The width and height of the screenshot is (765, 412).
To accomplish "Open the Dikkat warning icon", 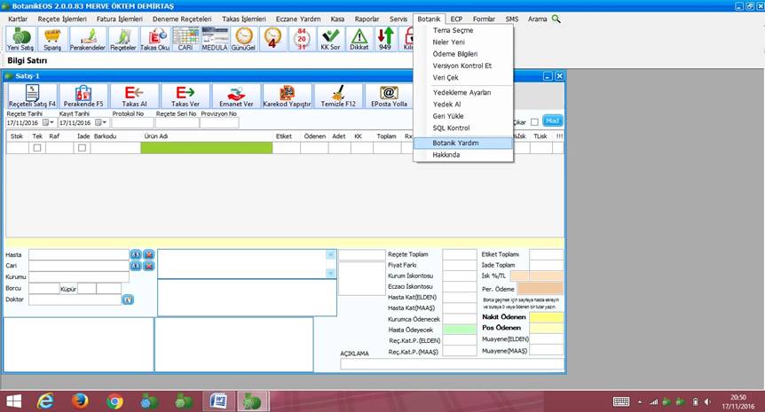I will [x=359, y=38].
